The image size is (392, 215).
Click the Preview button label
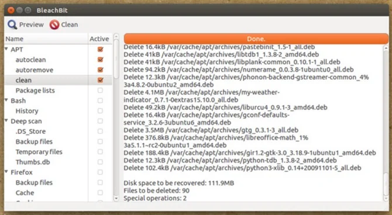point(32,25)
